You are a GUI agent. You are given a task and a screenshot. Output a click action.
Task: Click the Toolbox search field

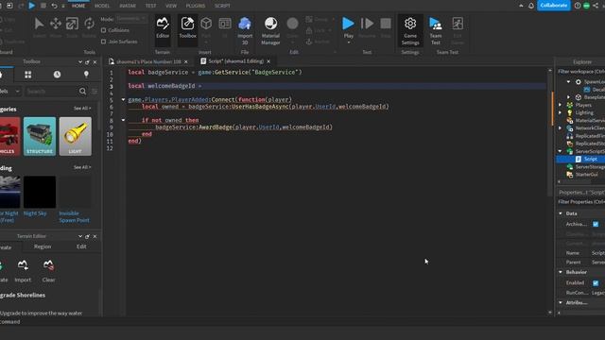pos(52,92)
